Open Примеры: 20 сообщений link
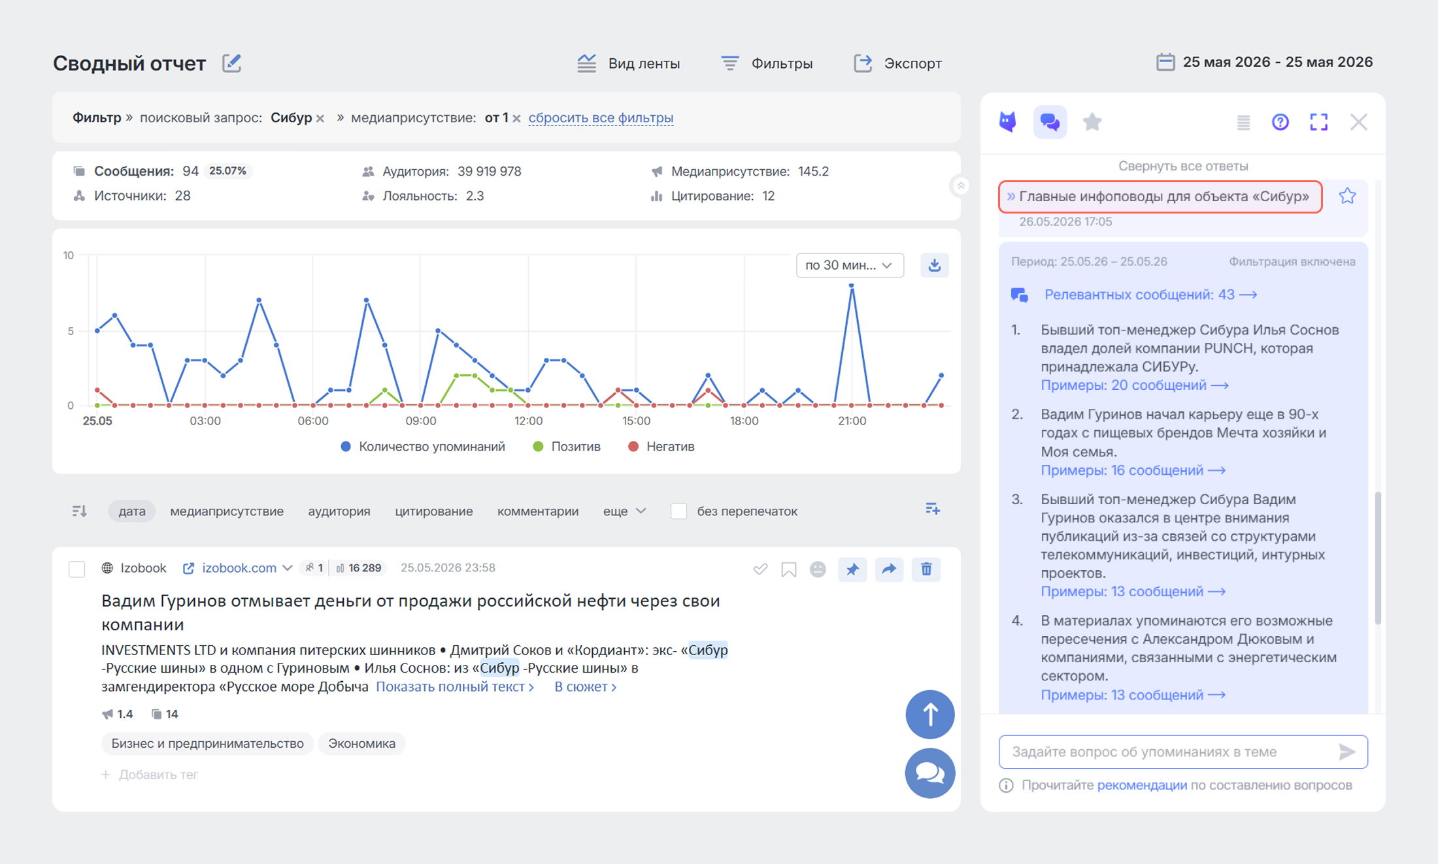The image size is (1438, 864). click(1134, 385)
